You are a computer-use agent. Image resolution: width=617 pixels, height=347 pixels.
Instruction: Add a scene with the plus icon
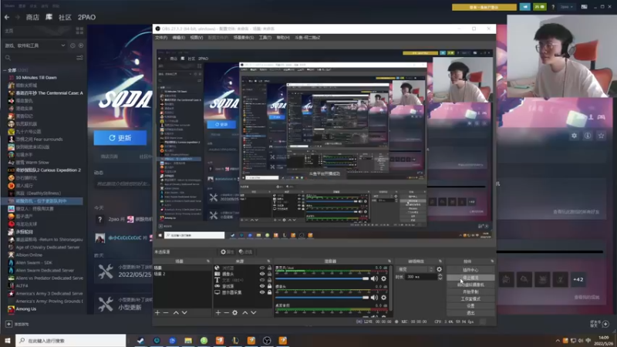click(157, 313)
